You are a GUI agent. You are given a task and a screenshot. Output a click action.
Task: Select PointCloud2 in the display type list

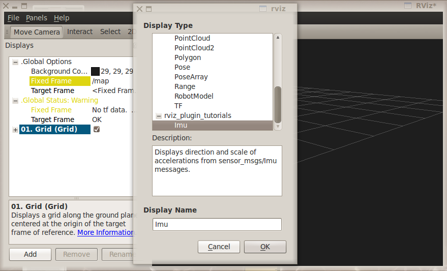(194, 48)
